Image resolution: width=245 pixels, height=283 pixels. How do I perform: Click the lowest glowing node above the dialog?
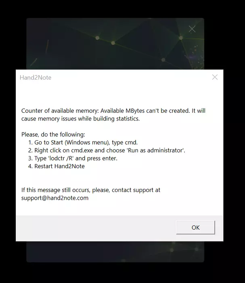tap(163, 60)
